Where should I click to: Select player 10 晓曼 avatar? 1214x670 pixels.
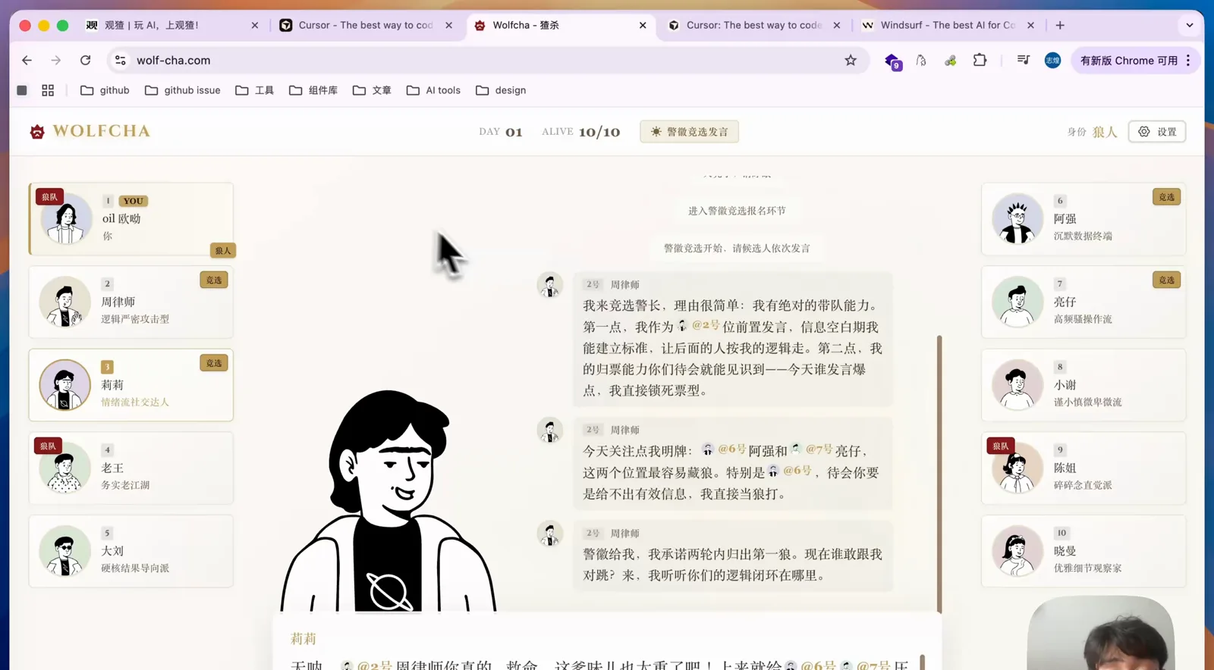pyautogui.click(x=1017, y=551)
